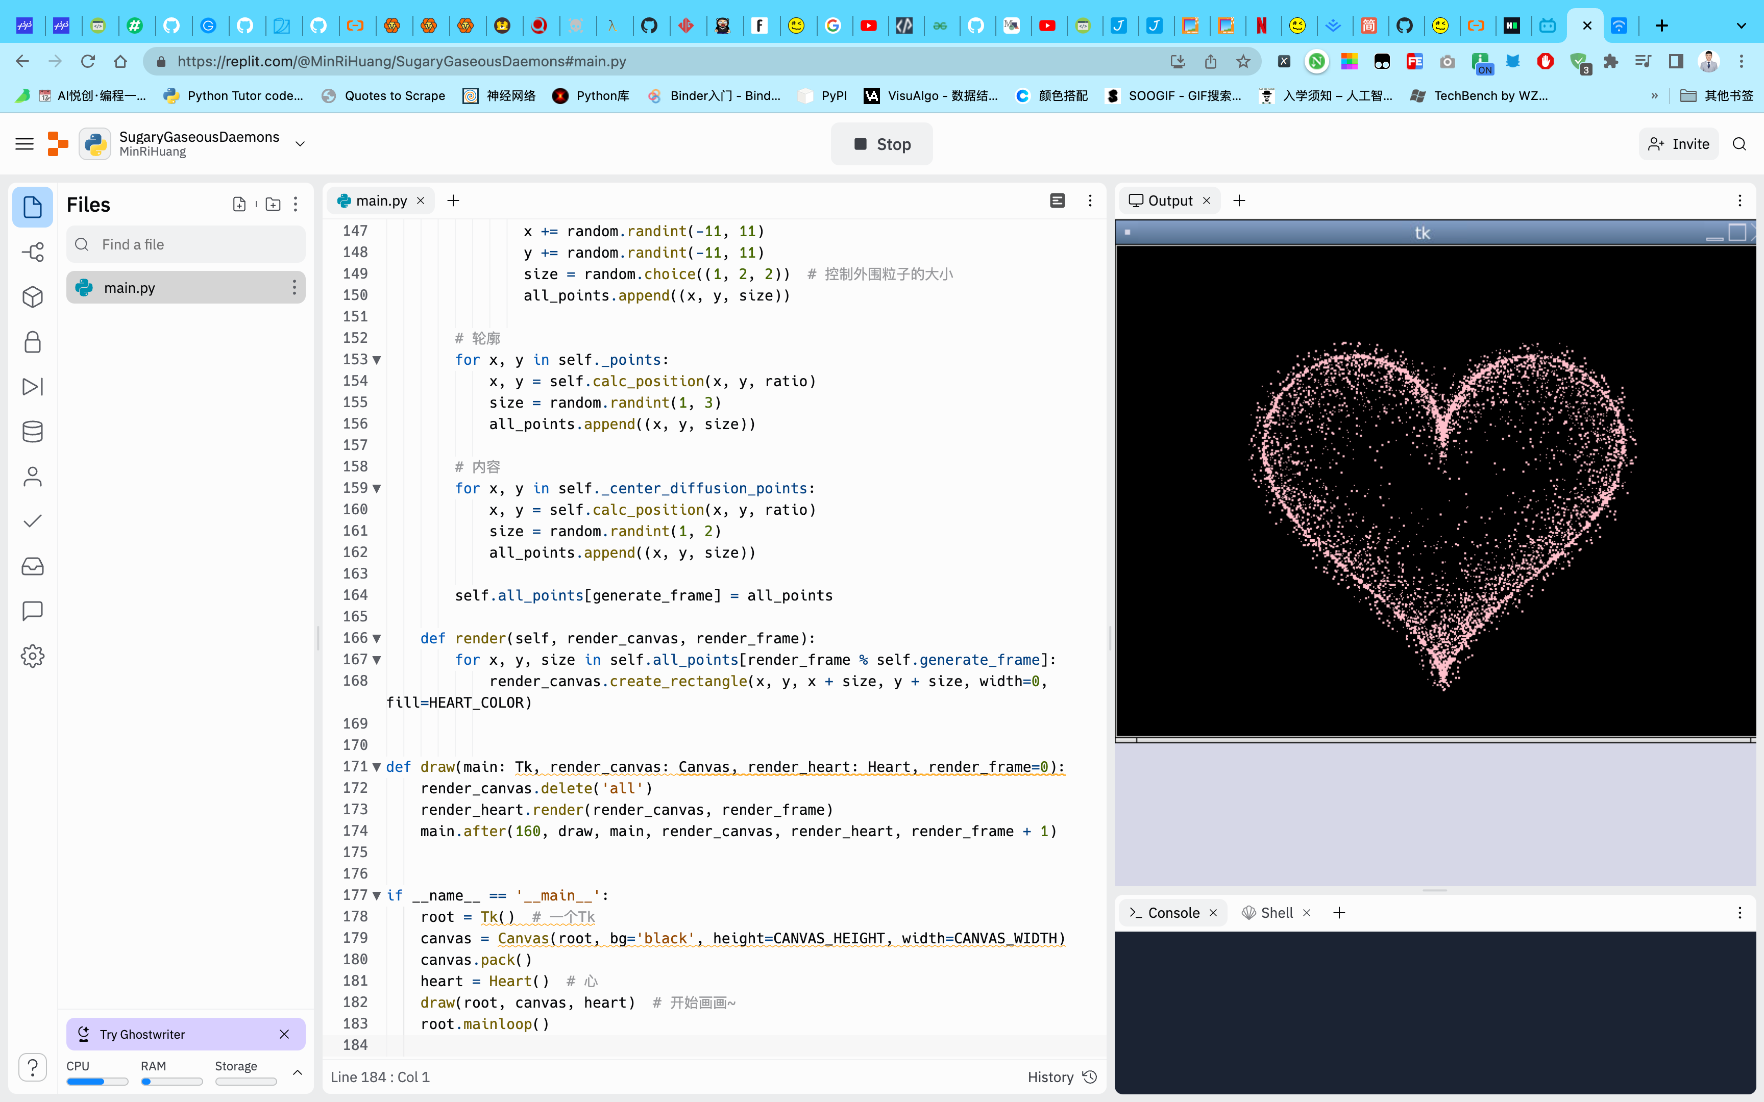This screenshot has height=1102, width=1764.
Task: Toggle the editor layout icon
Action: 1057,201
